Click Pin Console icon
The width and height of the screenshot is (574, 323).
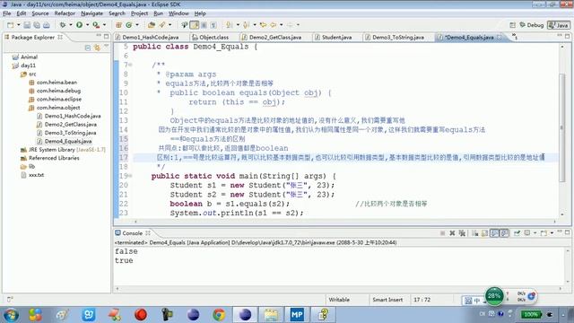click(517, 233)
